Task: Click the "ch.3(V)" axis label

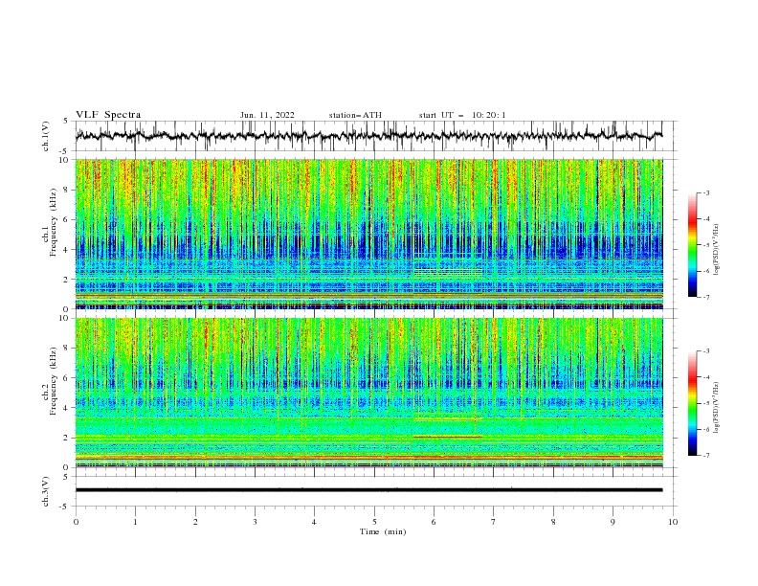Action: (x=46, y=491)
